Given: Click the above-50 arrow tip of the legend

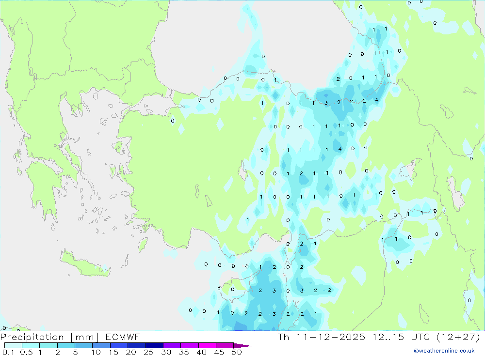Looking at the screenshot, I should coord(242,346).
